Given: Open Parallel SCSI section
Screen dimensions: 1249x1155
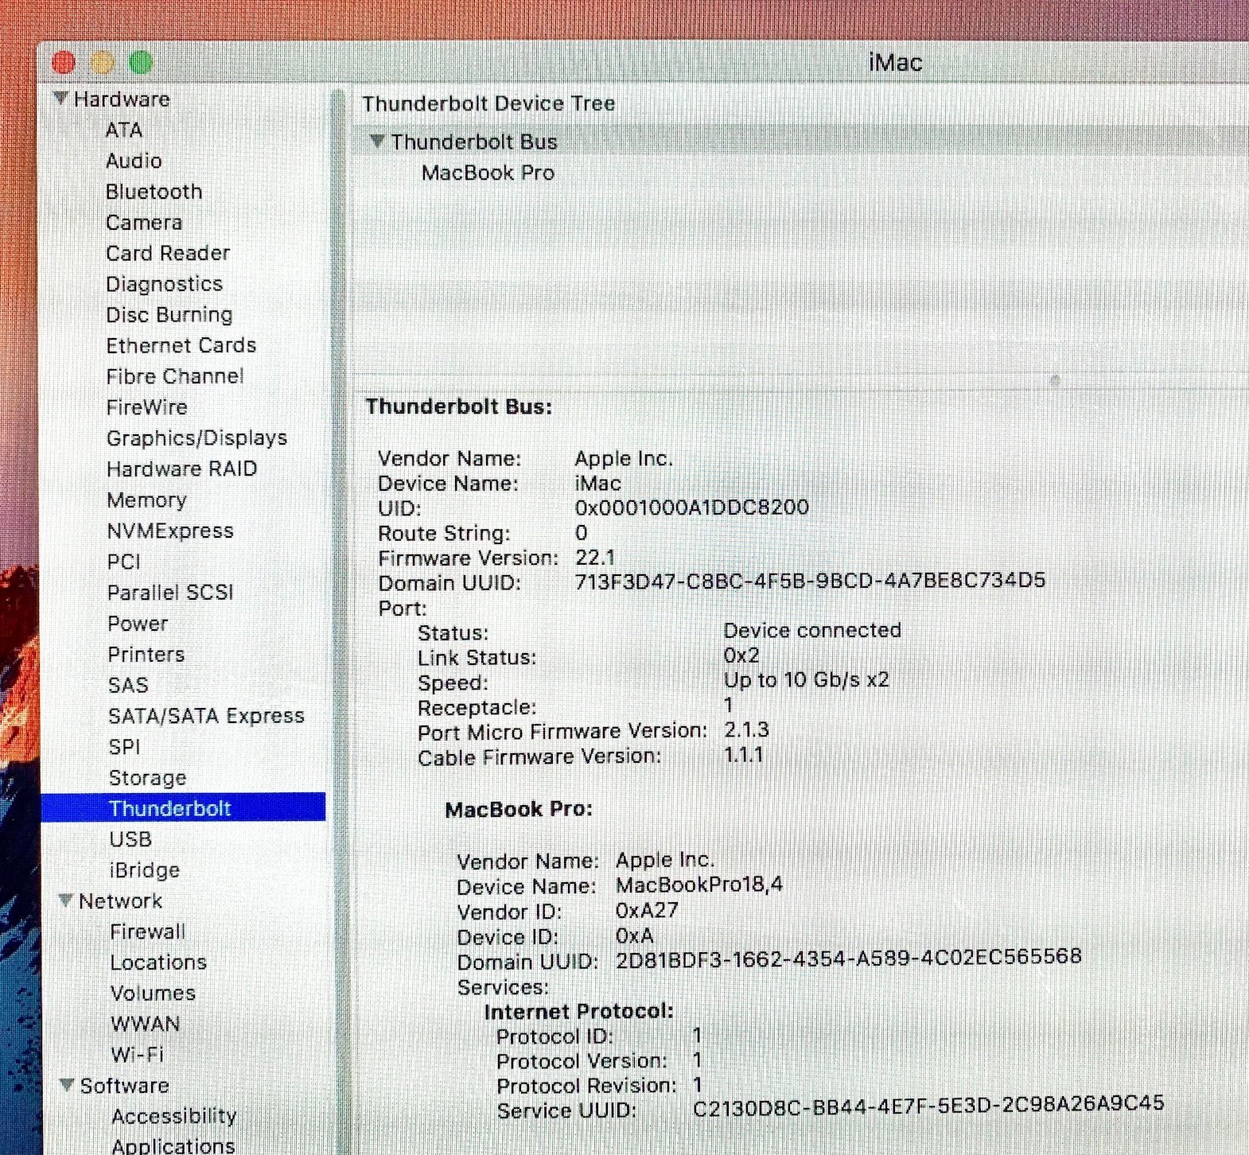Looking at the screenshot, I should point(170,593).
